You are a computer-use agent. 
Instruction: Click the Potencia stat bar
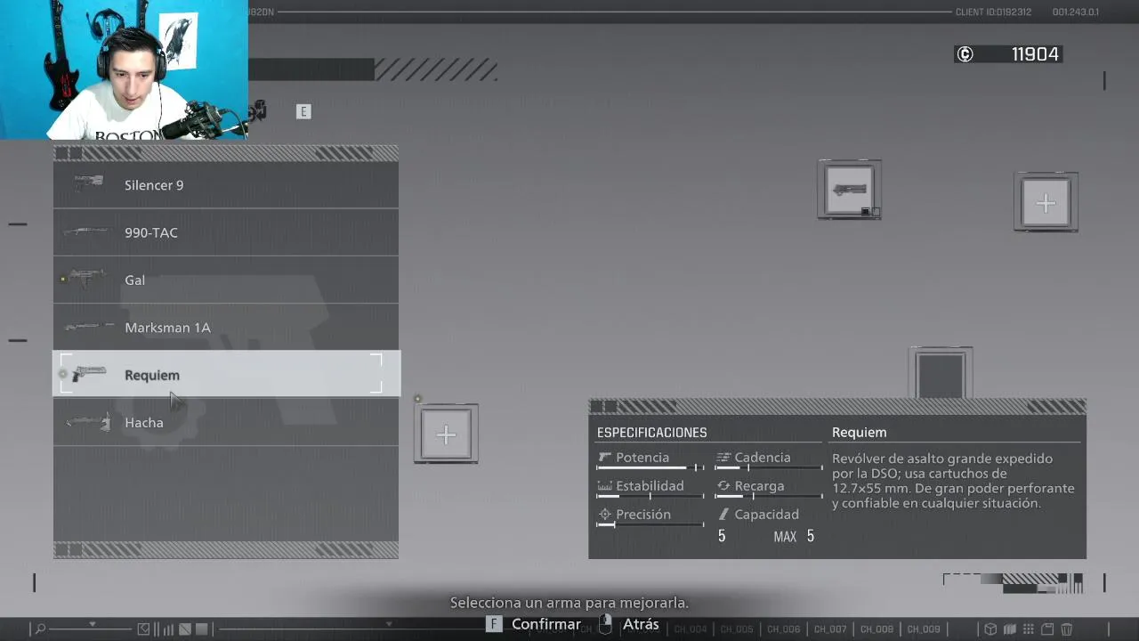coord(650,467)
